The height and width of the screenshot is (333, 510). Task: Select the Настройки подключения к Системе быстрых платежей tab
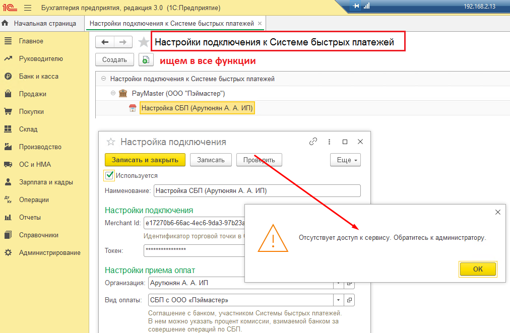(x=171, y=23)
